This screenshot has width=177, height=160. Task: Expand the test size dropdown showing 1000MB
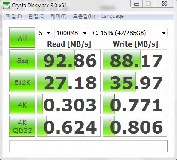click(71, 33)
